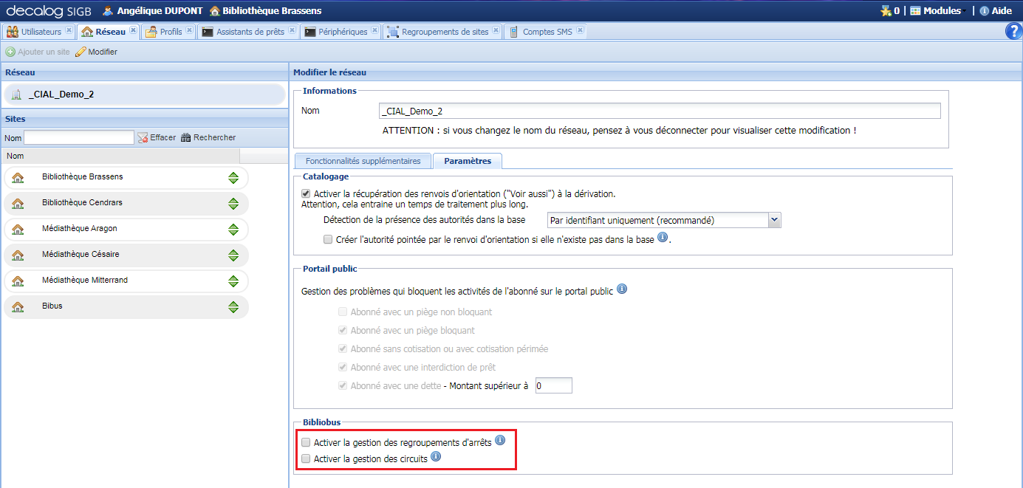Click info icon beside gestion des circuits
Image resolution: width=1023 pixels, height=488 pixels.
pyautogui.click(x=436, y=457)
